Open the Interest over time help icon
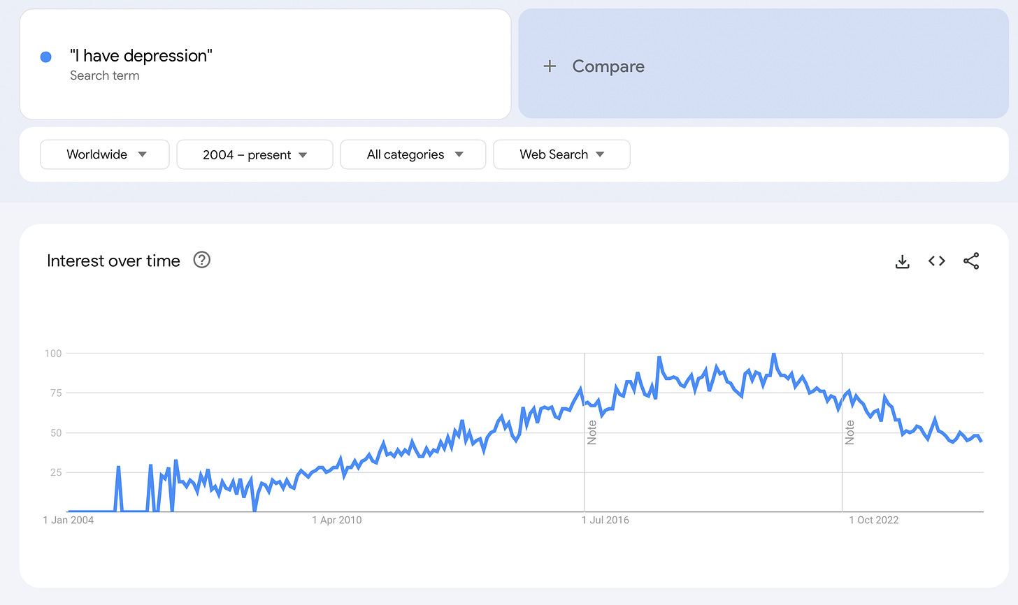The width and height of the screenshot is (1018, 605). point(202,260)
